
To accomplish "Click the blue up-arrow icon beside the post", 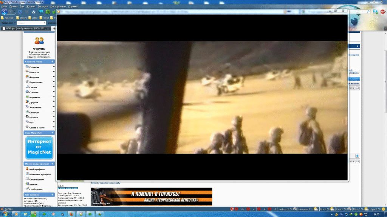I will (357, 156).
